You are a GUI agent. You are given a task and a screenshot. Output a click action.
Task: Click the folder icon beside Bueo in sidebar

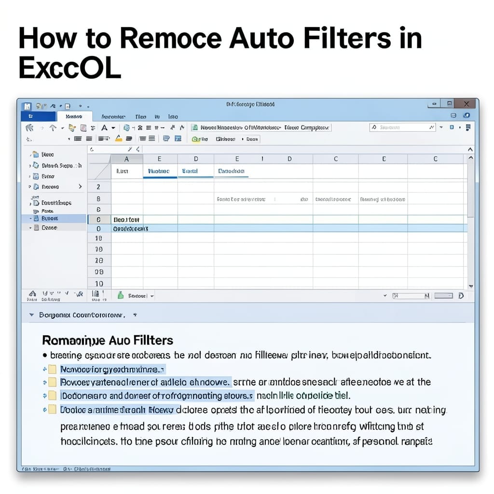tap(36, 154)
